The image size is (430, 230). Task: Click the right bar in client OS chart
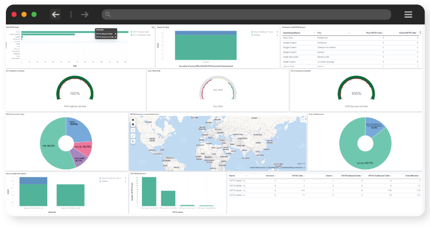click(x=70, y=195)
